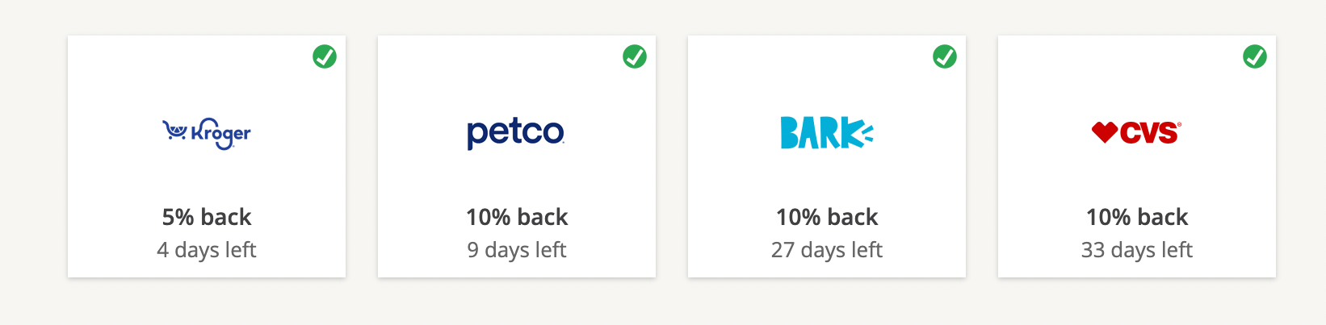Select the BARK 10% back text

coord(827,217)
